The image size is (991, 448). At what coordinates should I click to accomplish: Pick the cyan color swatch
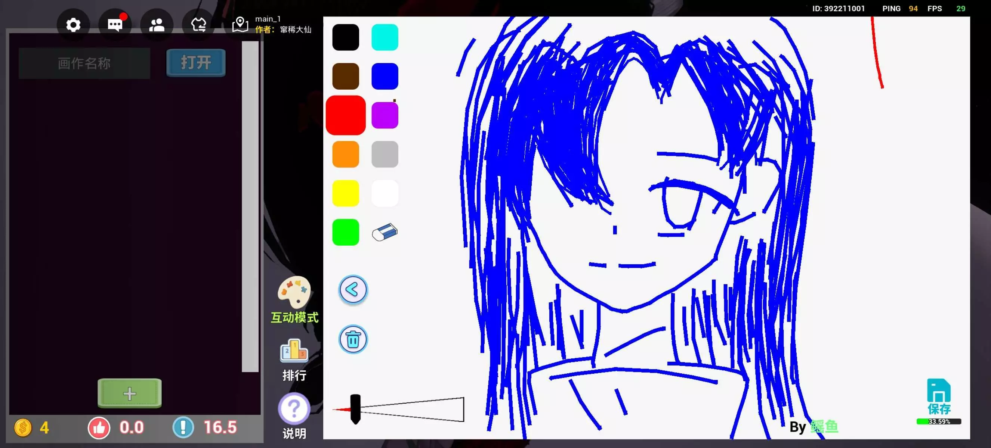tap(385, 37)
